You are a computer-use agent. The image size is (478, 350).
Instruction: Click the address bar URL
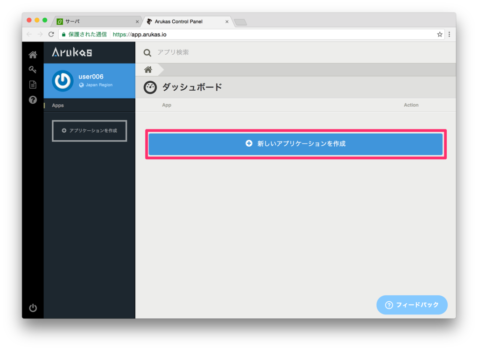pos(140,35)
